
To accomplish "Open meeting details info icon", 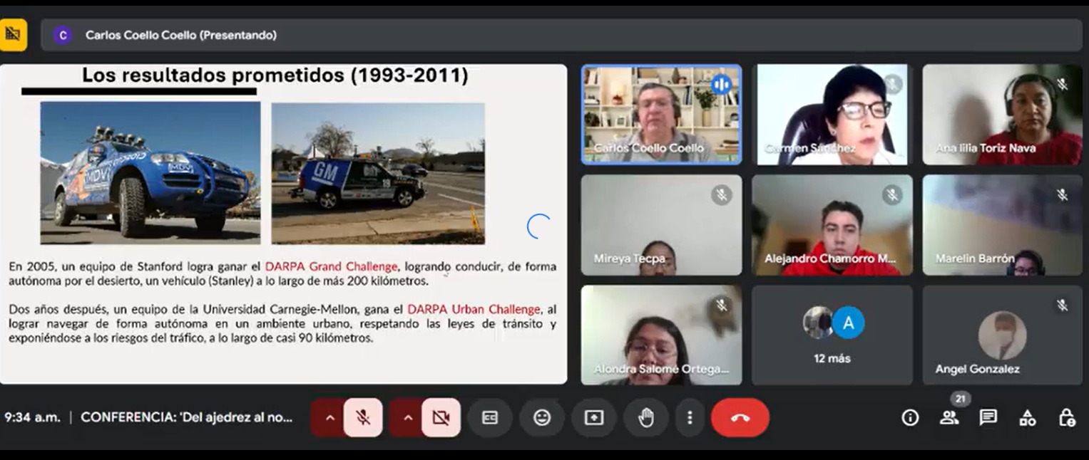I will point(910,418).
